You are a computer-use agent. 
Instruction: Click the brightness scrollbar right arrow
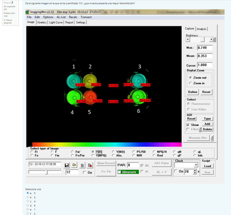tap(211, 39)
